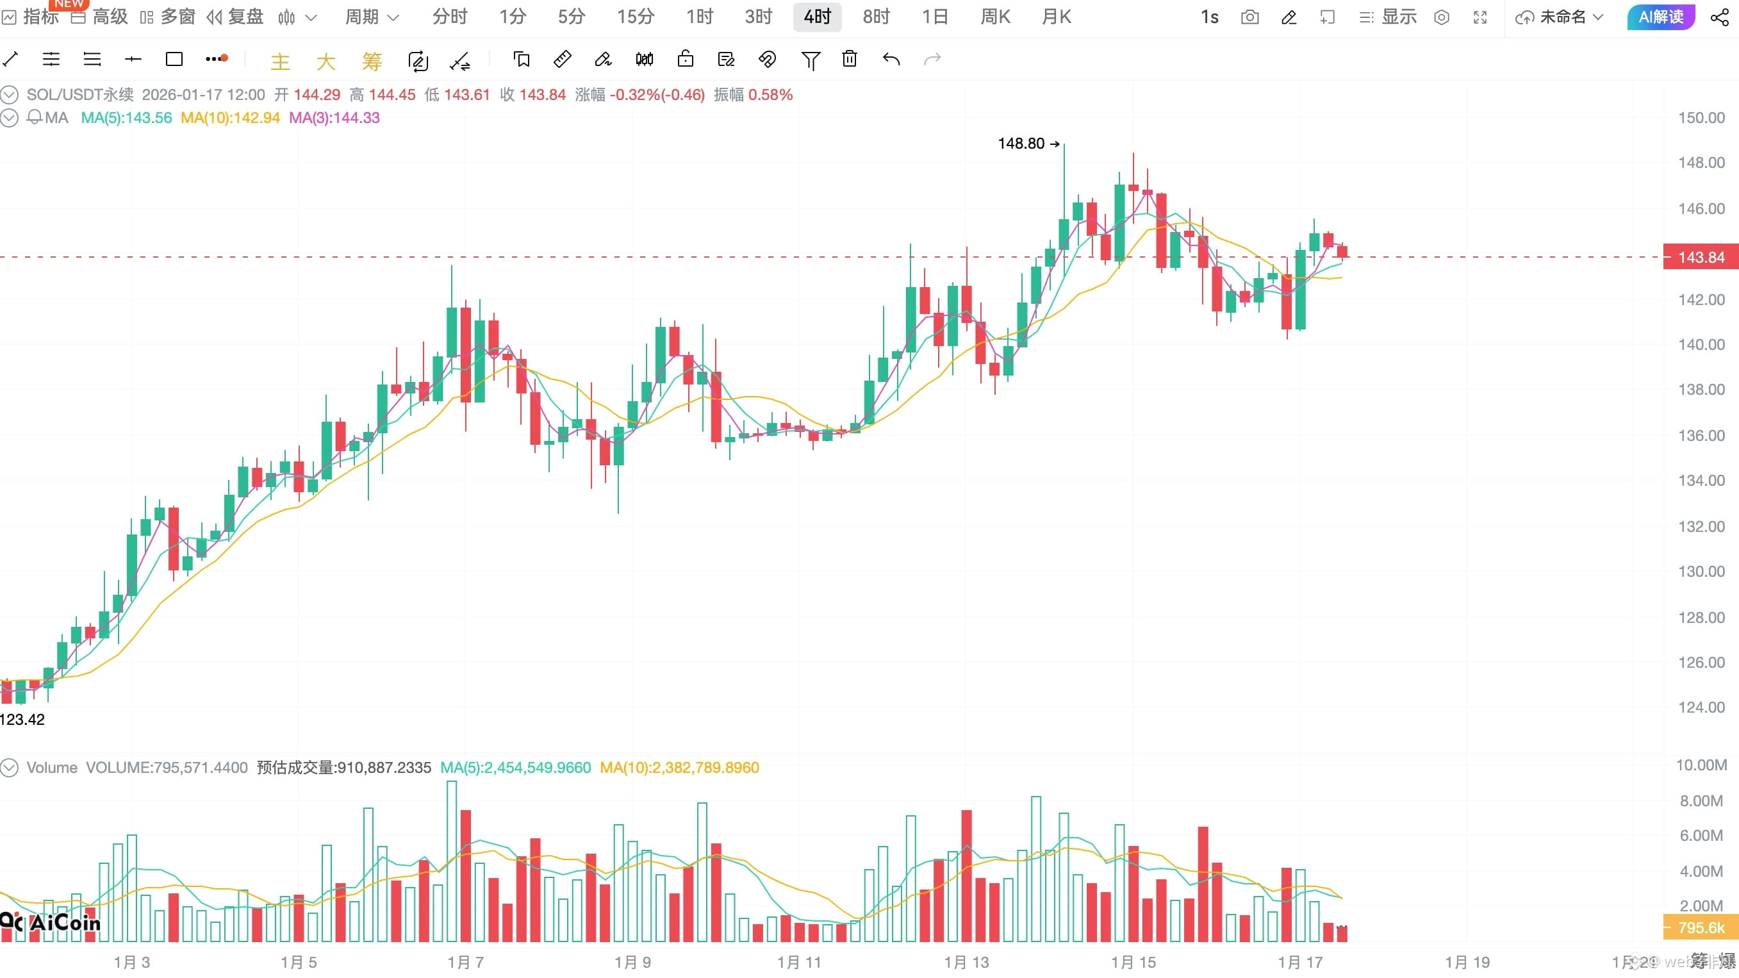Open the 显示 display settings

[x=1388, y=17]
